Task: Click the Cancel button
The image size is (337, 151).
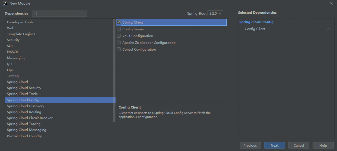Action: [x=299, y=145]
